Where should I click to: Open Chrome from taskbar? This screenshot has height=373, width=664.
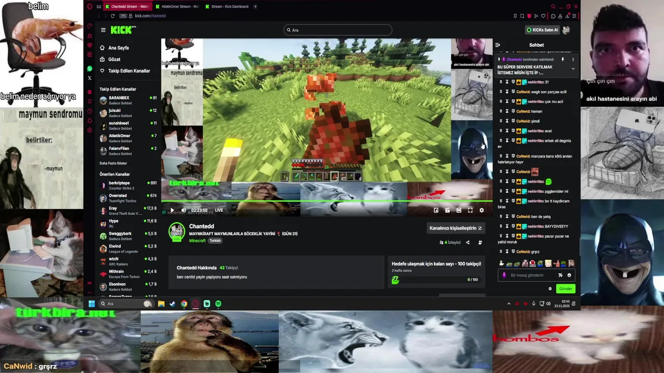tap(184, 304)
